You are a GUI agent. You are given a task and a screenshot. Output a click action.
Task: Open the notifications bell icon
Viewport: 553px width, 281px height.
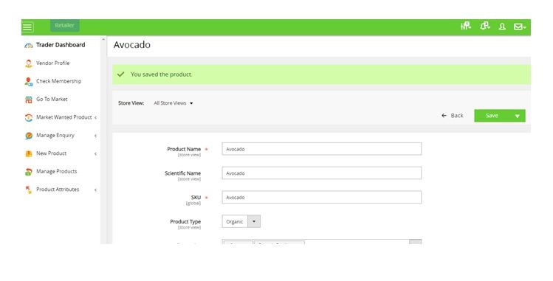coord(485,26)
